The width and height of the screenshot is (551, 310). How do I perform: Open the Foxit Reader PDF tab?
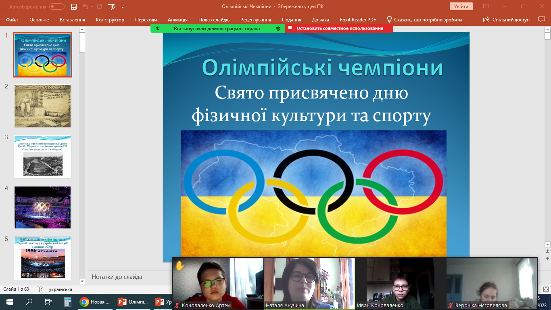pos(357,19)
